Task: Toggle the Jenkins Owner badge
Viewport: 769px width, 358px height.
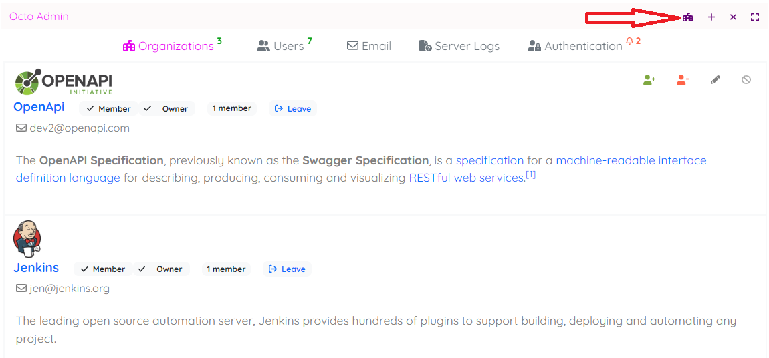Action: click(161, 269)
